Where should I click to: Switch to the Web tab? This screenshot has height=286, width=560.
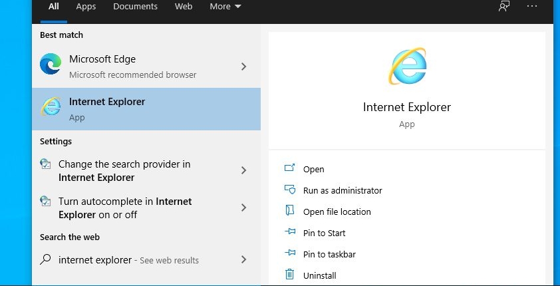tap(184, 7)
